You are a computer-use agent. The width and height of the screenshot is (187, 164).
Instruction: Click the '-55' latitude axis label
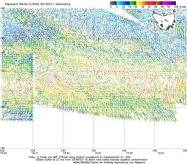[2, 107]
